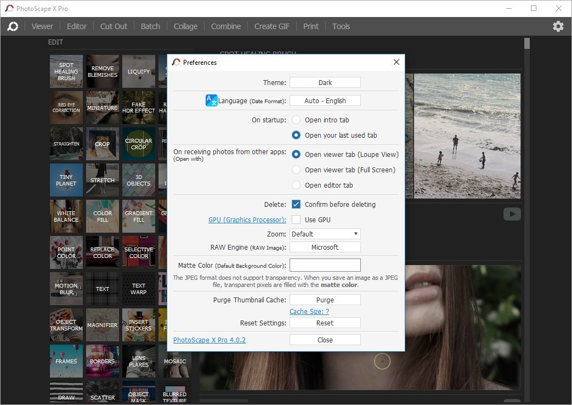The height and width of the screenshot is (405, 572).
Task: Open the Cut Out tab
Action: (x=114, y=26)
